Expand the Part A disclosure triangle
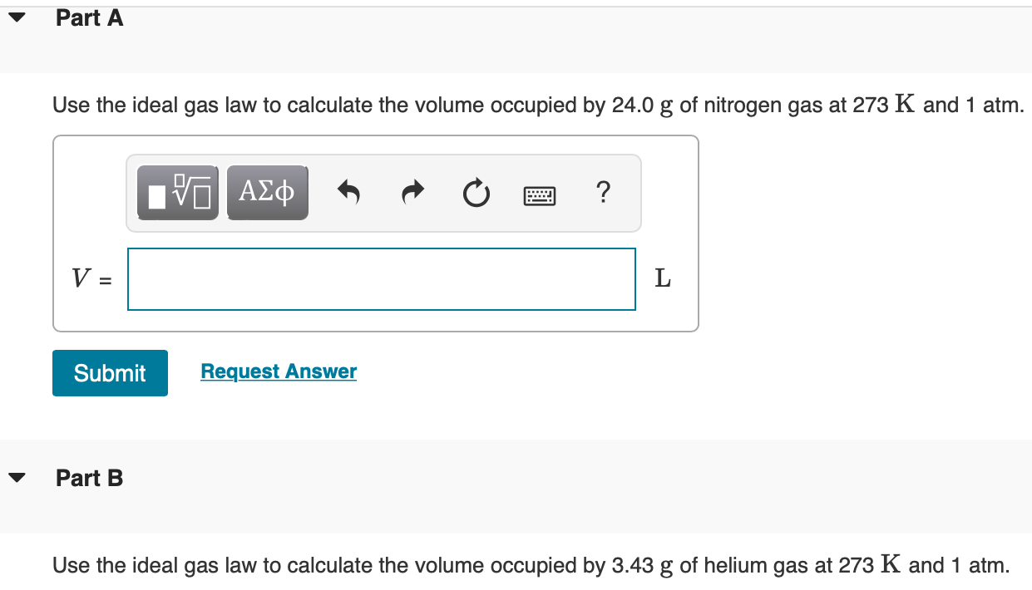The image size is (1032, 590). pos(16,16)
